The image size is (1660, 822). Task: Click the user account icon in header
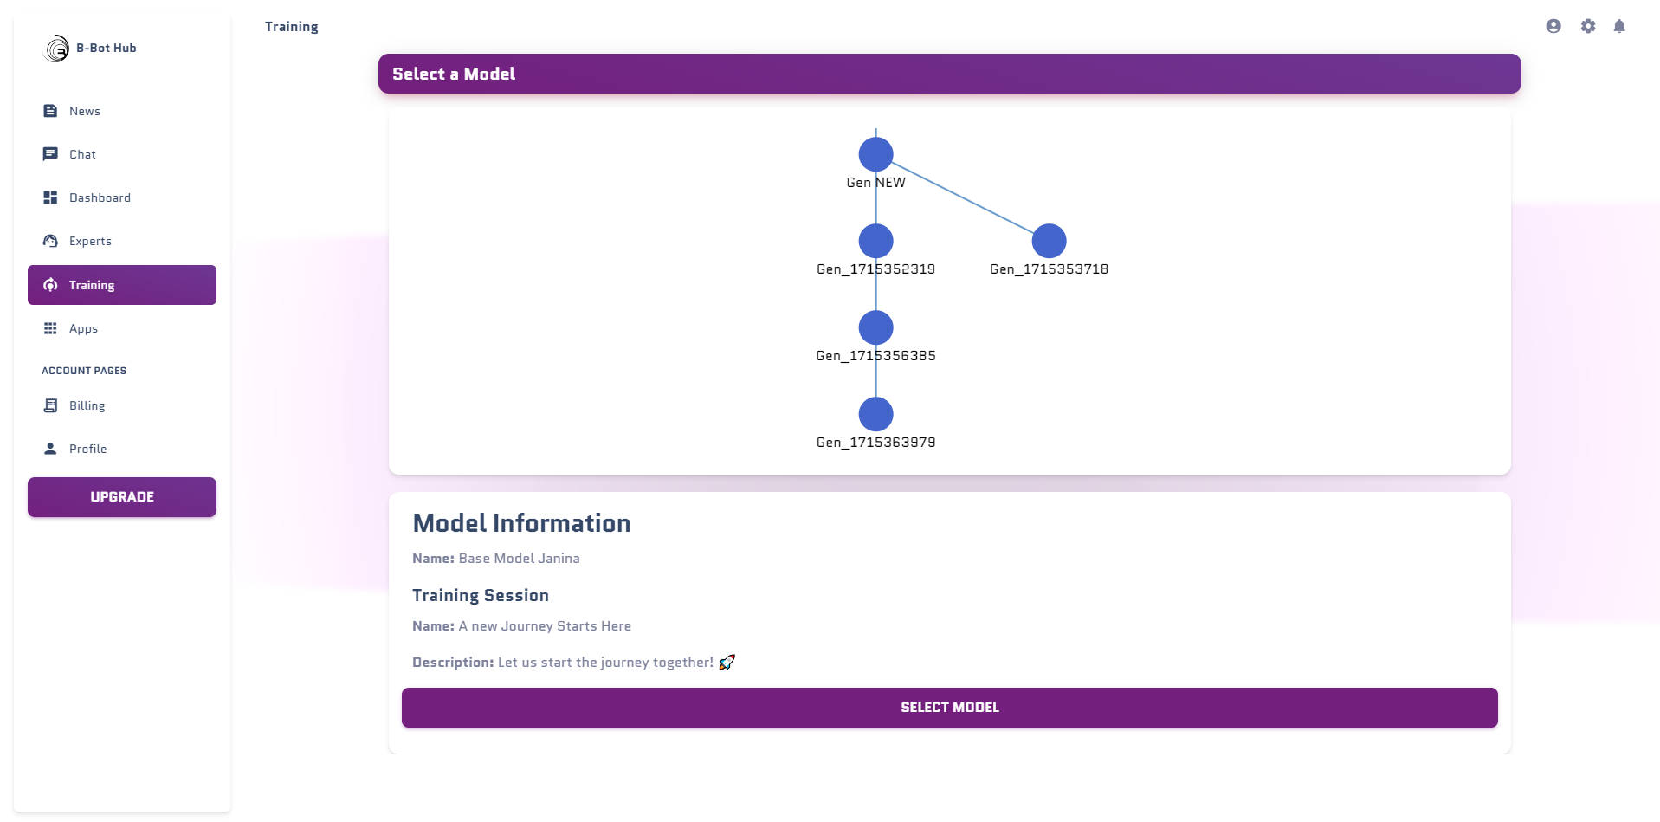[1553, 26]
